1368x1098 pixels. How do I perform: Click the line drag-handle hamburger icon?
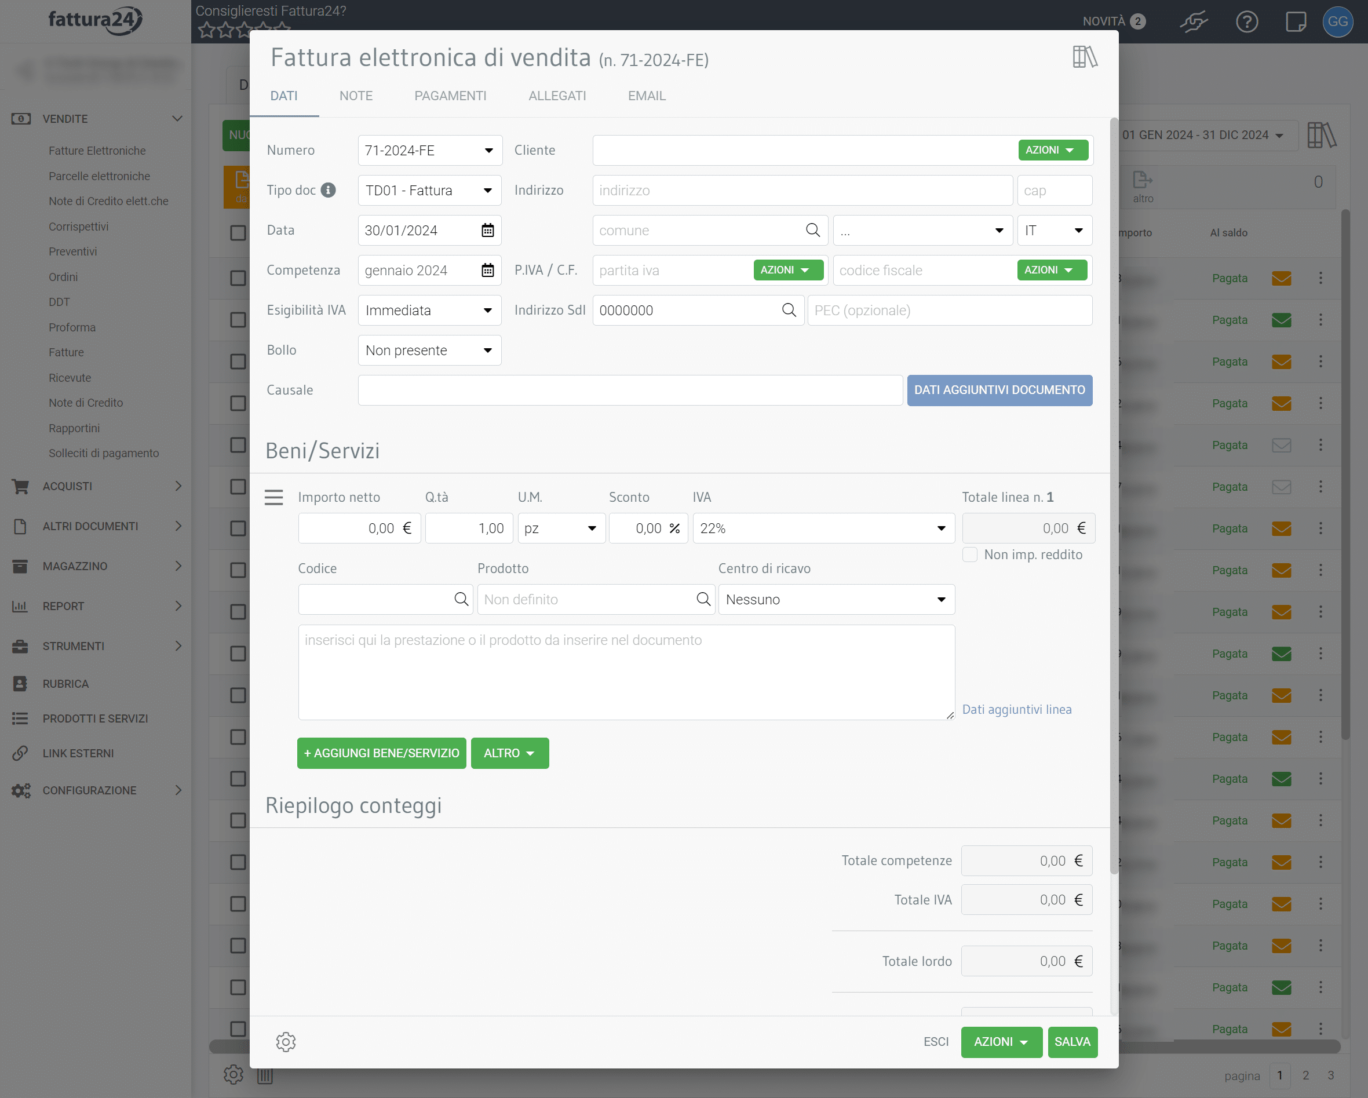click(273, 497)
